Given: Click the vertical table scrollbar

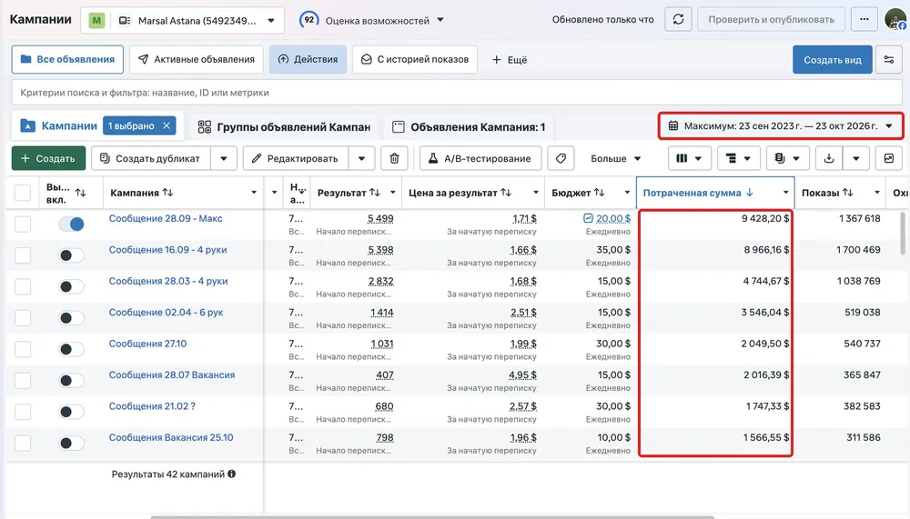Looking at the screenshot, I should click(x=902, y=233).
